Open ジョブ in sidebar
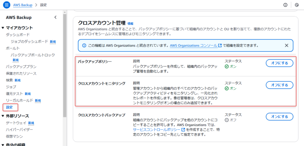 11,87
